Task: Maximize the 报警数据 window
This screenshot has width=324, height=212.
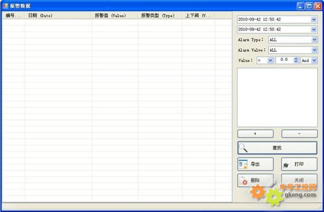Action: point(309,6)
